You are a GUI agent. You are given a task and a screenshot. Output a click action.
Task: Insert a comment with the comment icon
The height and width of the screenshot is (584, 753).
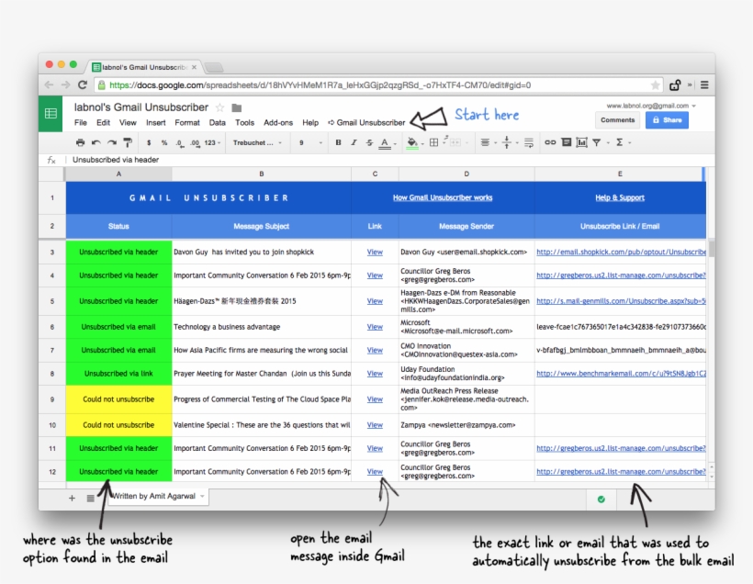(x=566, y=142)
